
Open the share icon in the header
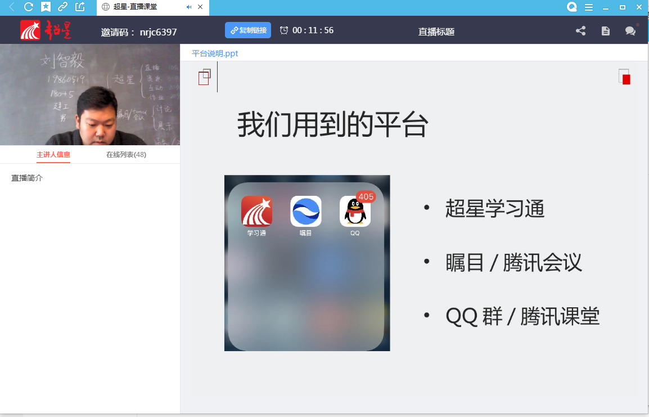tap(581, 30)
